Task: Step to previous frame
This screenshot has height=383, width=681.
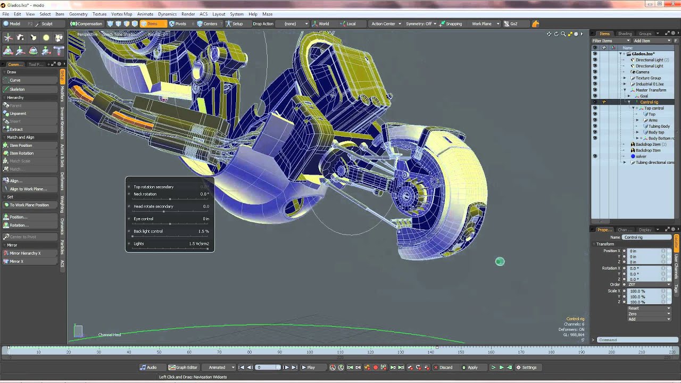Action: 250,367
